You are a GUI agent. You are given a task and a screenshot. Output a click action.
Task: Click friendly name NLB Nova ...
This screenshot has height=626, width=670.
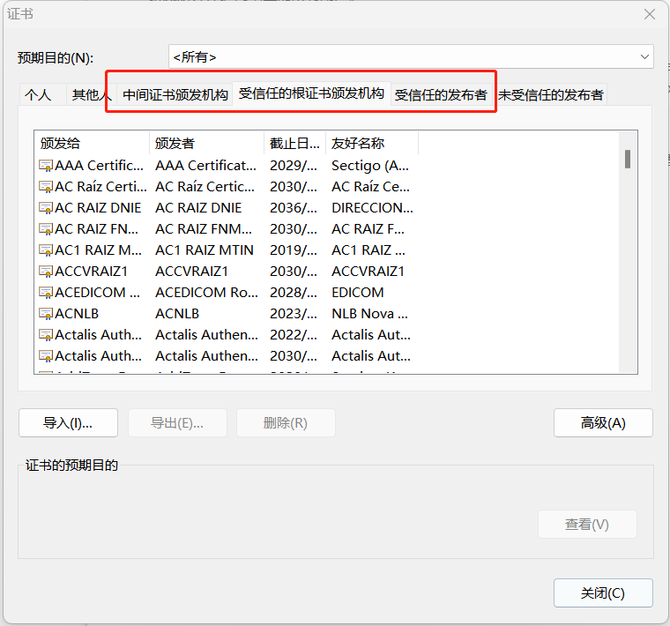369,314
